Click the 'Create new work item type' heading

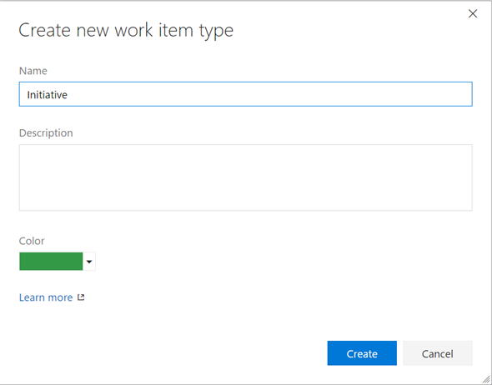(126, 31)
